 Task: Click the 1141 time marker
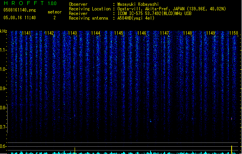(x=27, y=33)
